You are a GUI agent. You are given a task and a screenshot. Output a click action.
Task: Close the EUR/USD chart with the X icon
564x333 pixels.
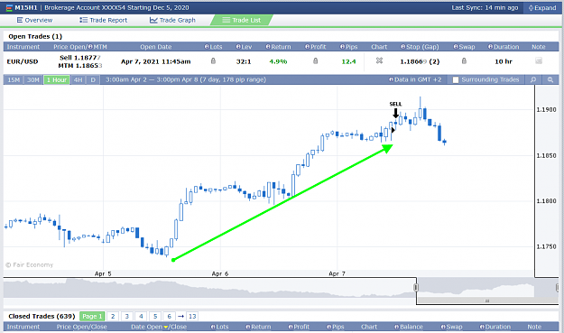(x=379, y=60)
